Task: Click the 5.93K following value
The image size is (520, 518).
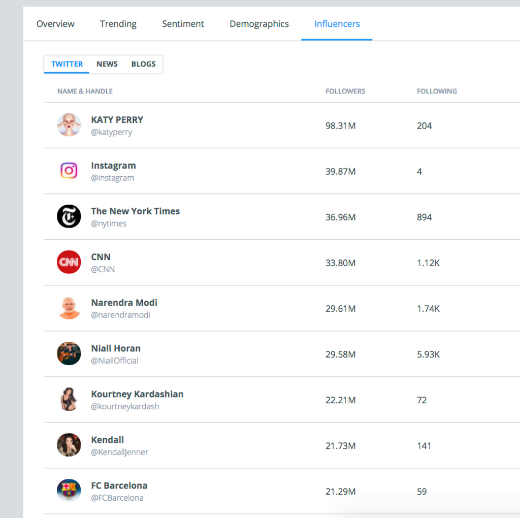Action: (x=428, y=355)
